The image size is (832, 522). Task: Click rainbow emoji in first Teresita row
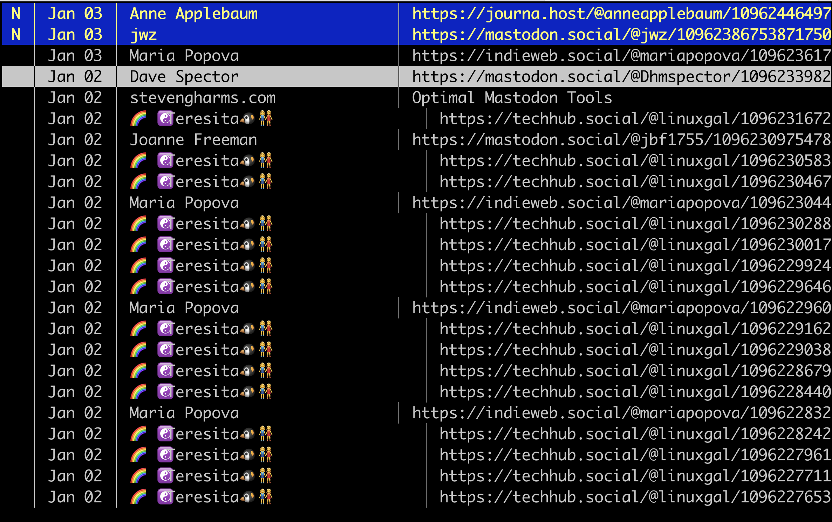pos(138,119)
